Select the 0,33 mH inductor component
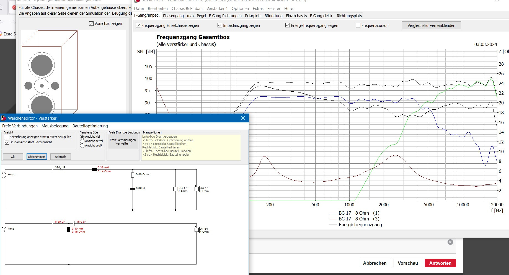 [x=95, y=169]
